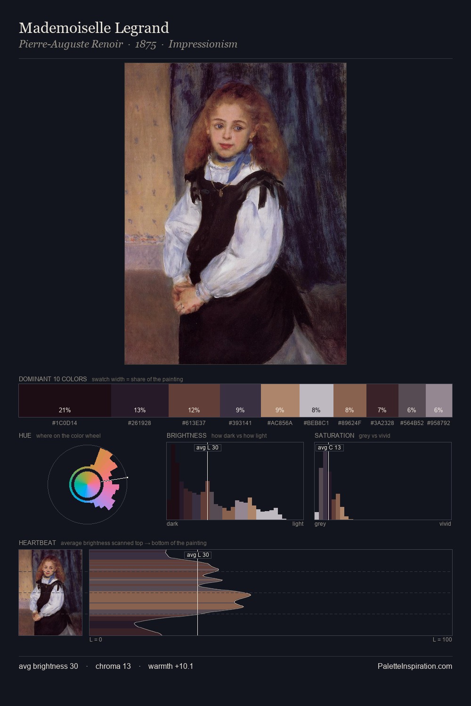Click the 'L = 0' axis label
This screenshot has width=471, height=706.
pyautogui.click(x=96, y=640)
